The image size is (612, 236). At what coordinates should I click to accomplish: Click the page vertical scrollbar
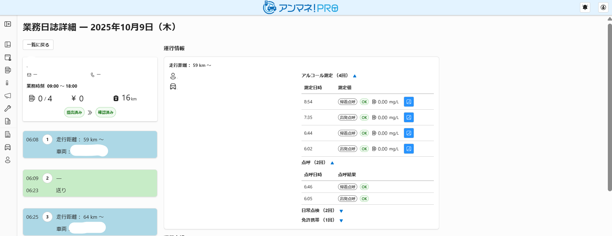pos(609,107)
